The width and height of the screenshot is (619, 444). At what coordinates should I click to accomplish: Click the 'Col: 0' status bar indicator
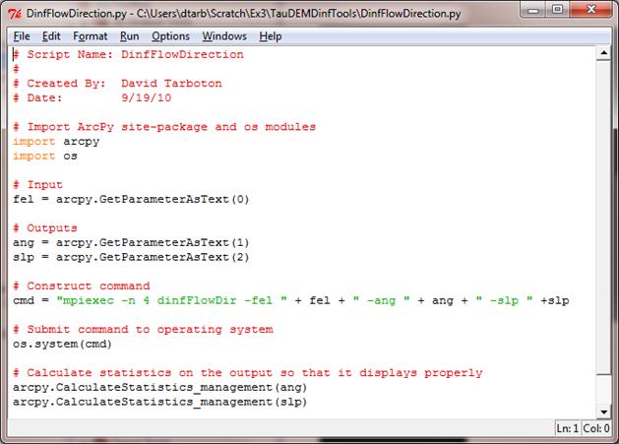click(596, 428)
